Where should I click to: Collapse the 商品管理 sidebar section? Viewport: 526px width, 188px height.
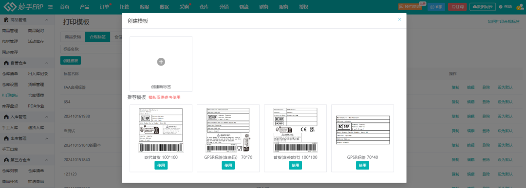(47, 20)
